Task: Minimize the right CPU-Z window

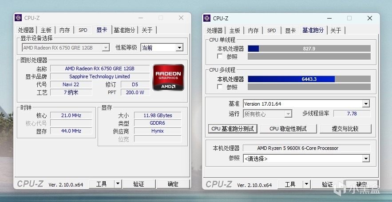Action: [x=329, y=18]
